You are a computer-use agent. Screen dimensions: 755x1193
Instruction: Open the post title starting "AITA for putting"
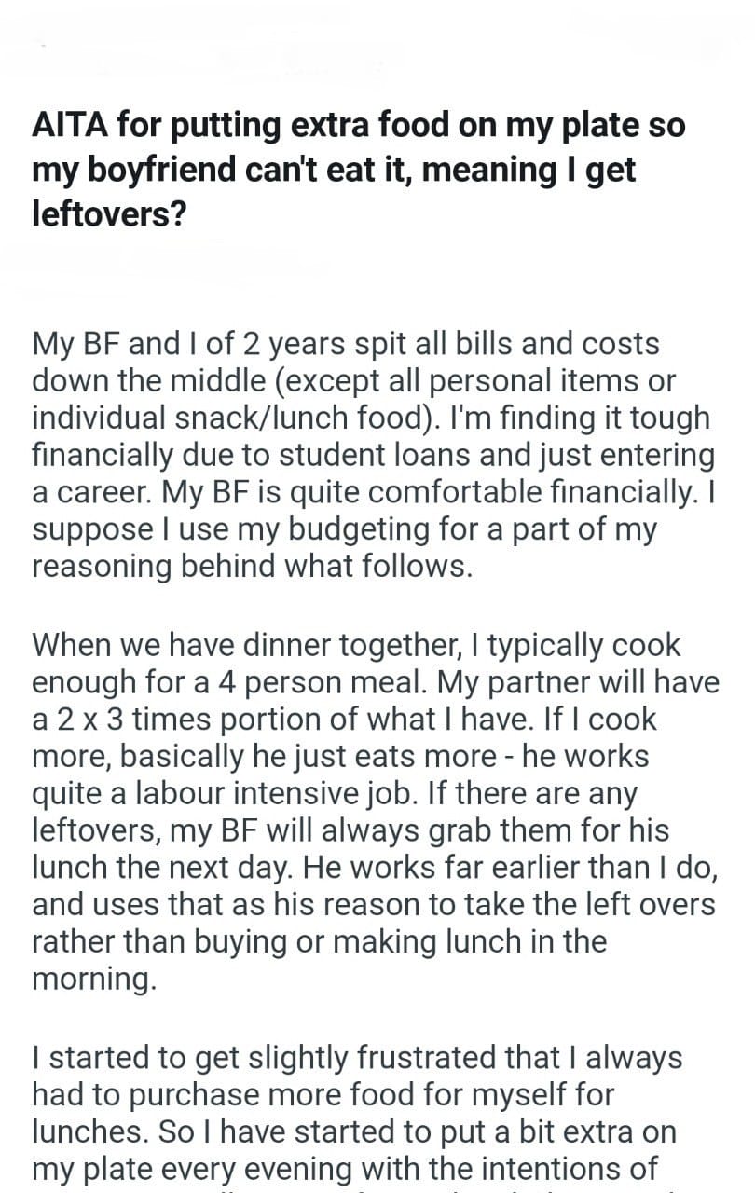(x=359, y=126)
